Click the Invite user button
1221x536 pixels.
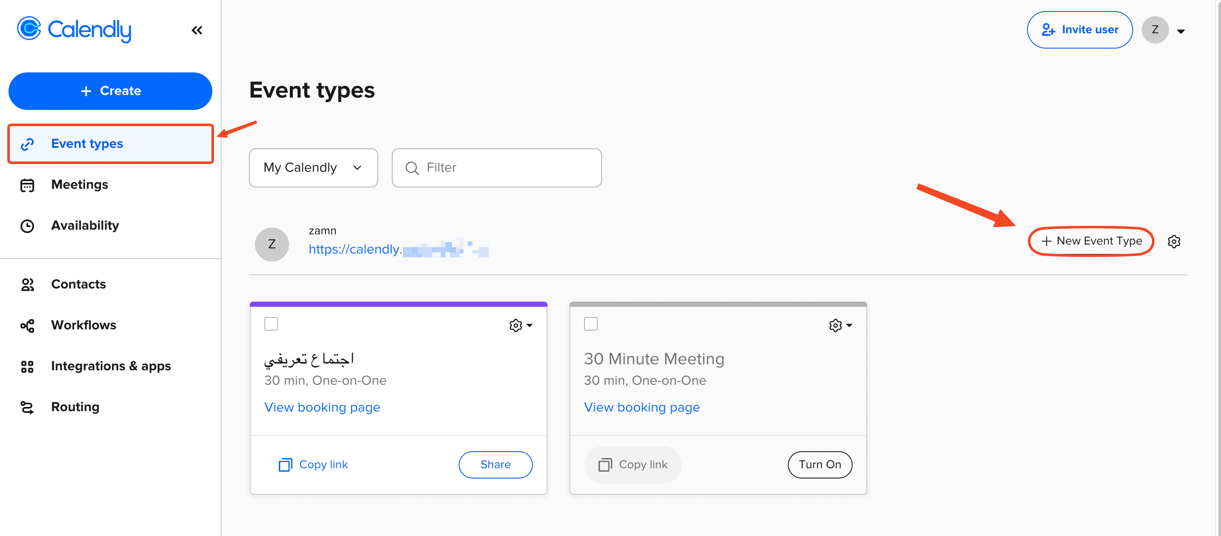tap(1080, 30)
